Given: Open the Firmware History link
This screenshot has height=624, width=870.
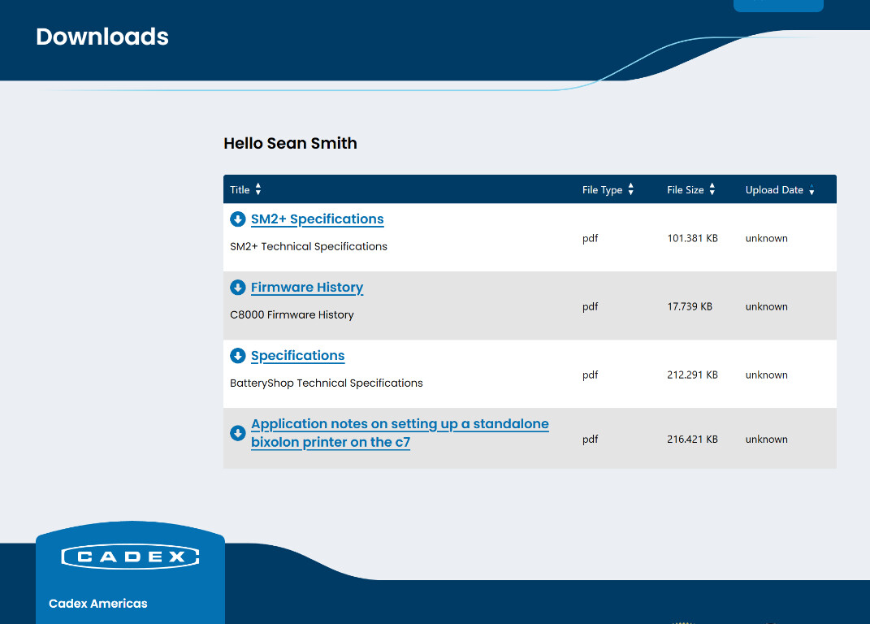Looking at the screenshot, I should [306, 287].
